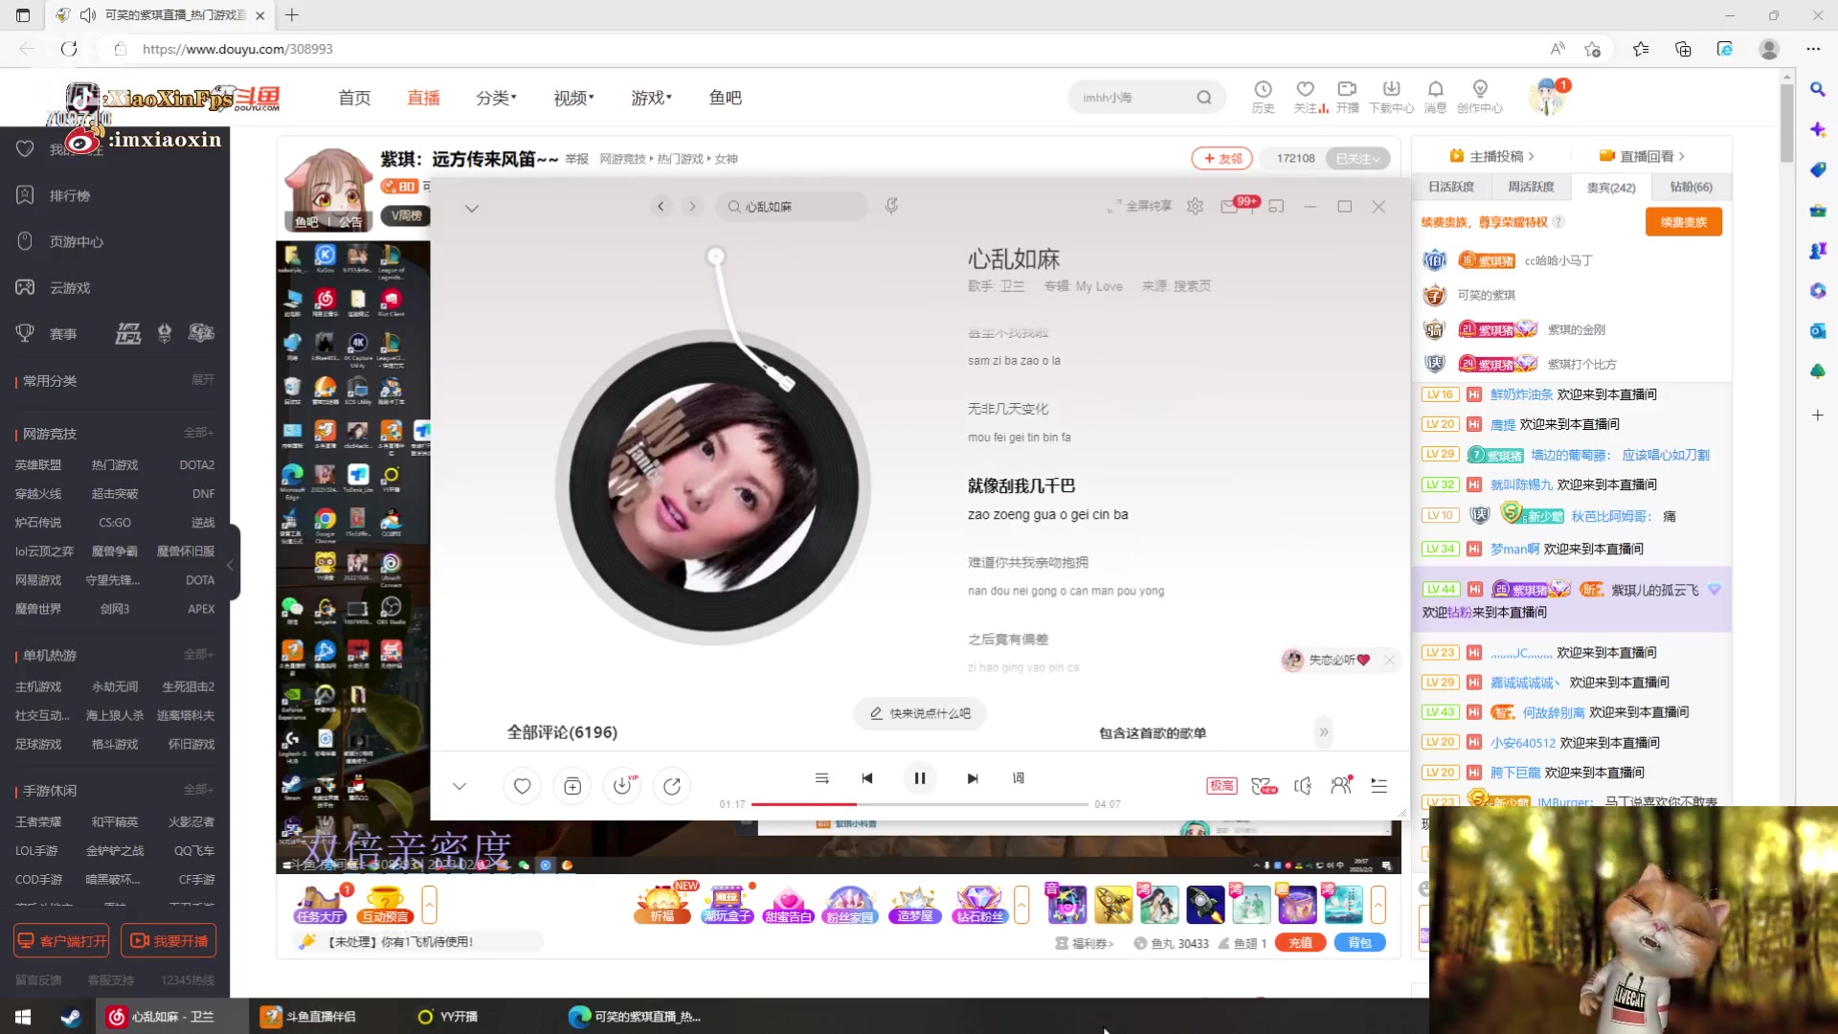Image resolution: width=1838 pixels, height=1034 pixels.
Task: Mute the player speaker icon
Action: click(x=1302, y=785)
